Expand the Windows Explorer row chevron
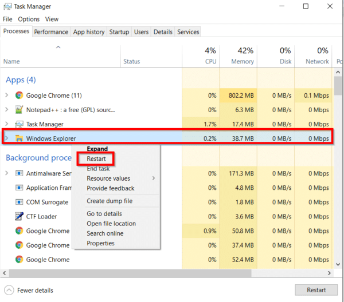Screen dimensions: 344x302 (x=6, y=138)
